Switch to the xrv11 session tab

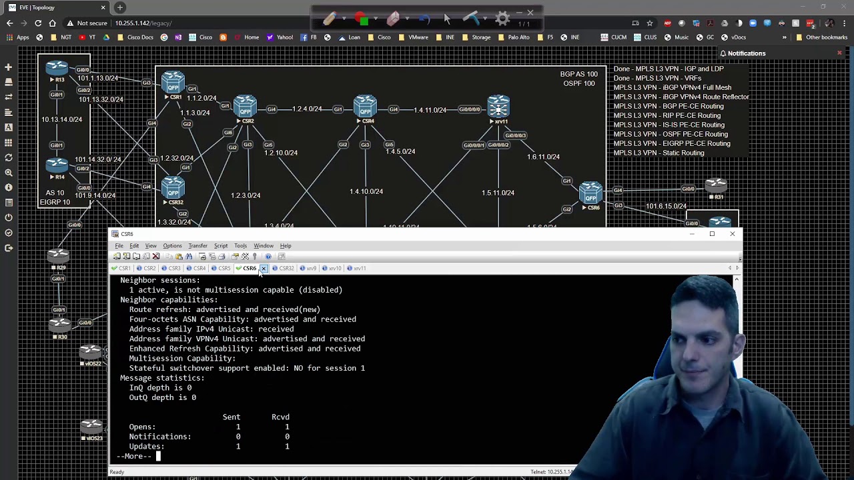click(356, 268)
